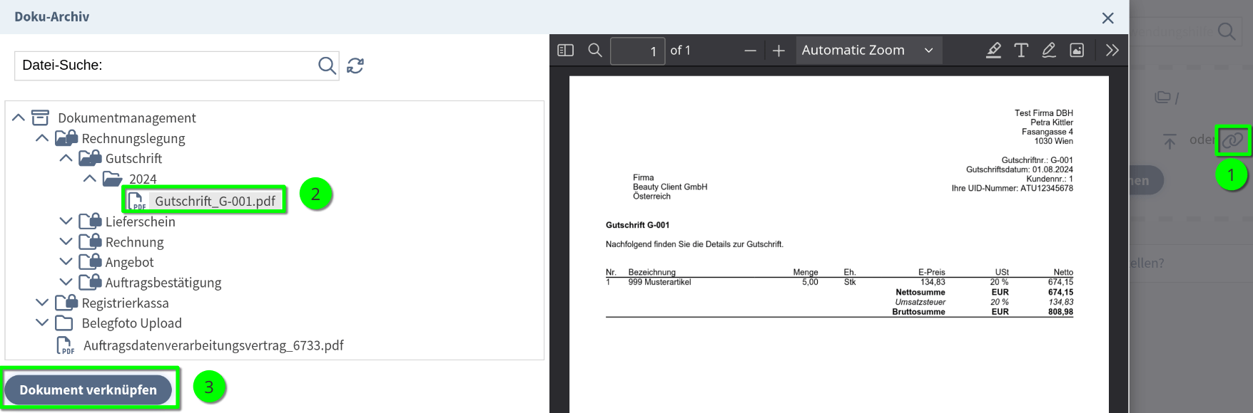Refresh the document file tree
The height and width of the screenshot is (413, 1253).
pyautogui.click(x=355, y=66)
